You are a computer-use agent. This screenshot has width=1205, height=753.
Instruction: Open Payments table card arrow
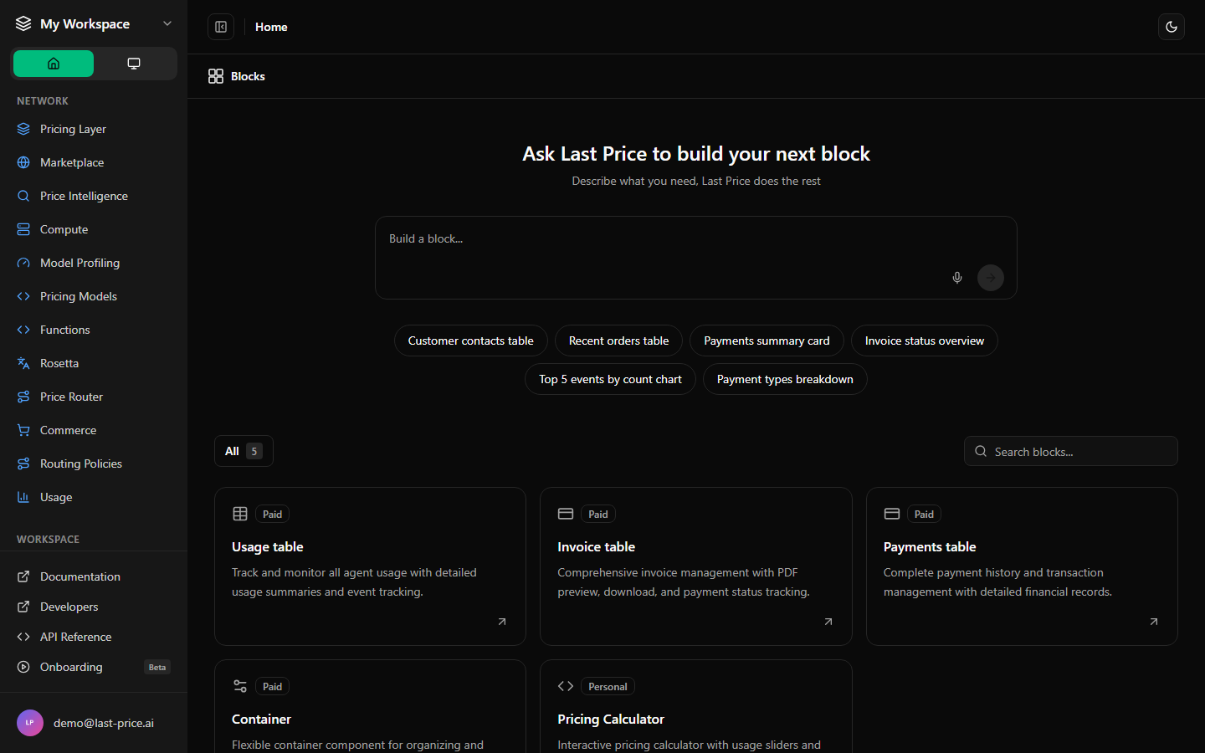coord(1154,622)
